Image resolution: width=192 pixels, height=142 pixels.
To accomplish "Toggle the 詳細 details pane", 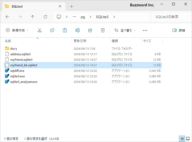I will [179, 30].
